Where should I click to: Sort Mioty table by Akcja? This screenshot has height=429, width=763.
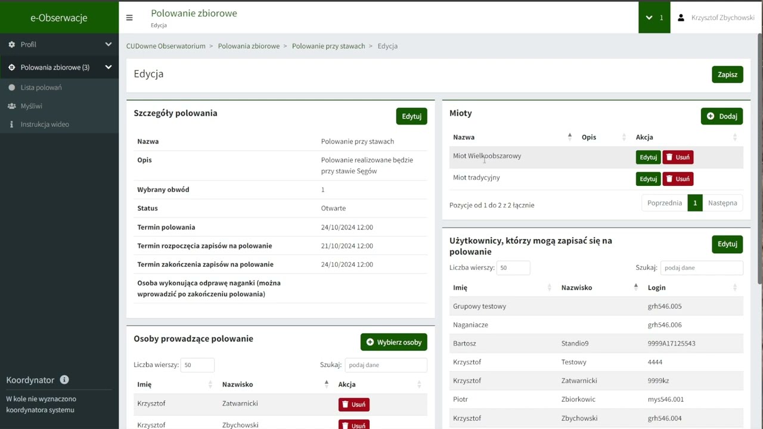coord(687,137)
